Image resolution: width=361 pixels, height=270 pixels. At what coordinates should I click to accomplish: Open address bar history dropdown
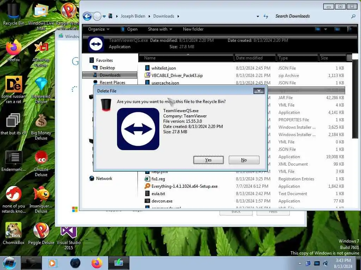click(x=258, y=16)
